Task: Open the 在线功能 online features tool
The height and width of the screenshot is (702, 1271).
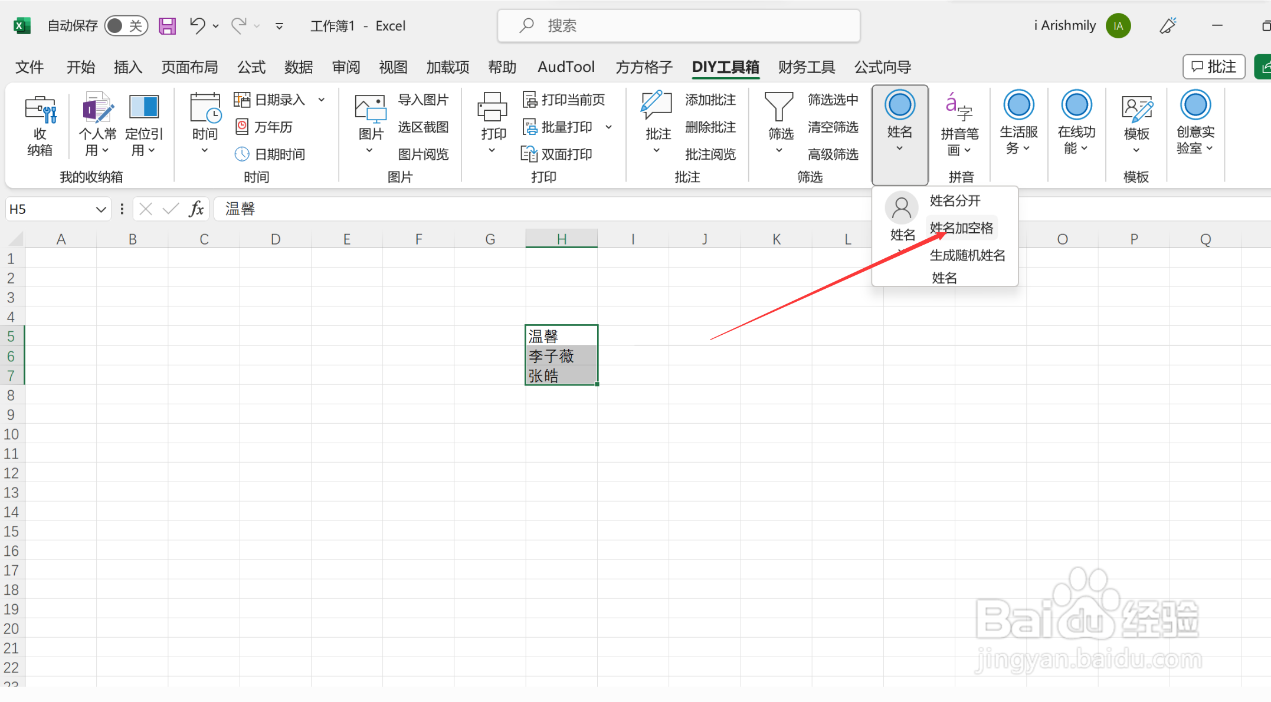Action: coord(1076,122)
